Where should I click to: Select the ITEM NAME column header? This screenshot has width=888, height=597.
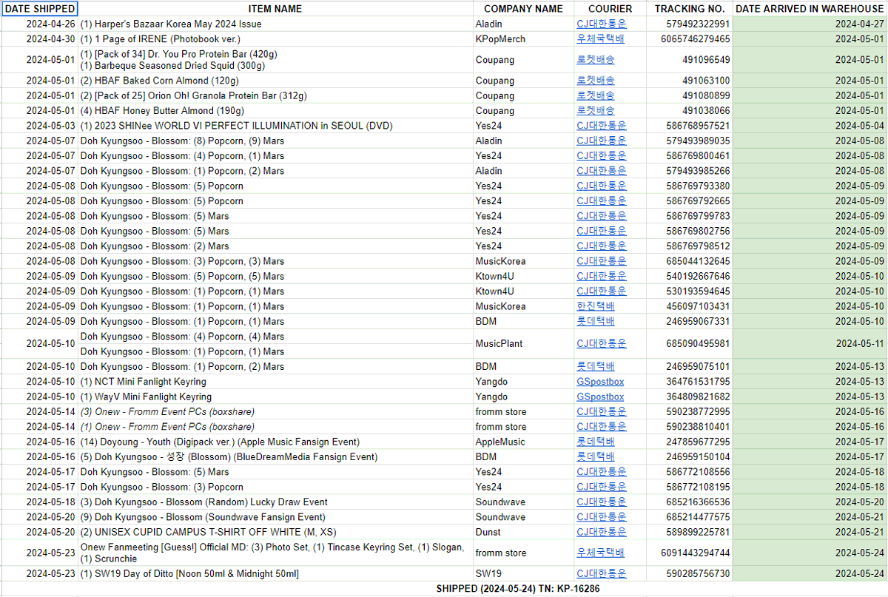pos(275,9)
